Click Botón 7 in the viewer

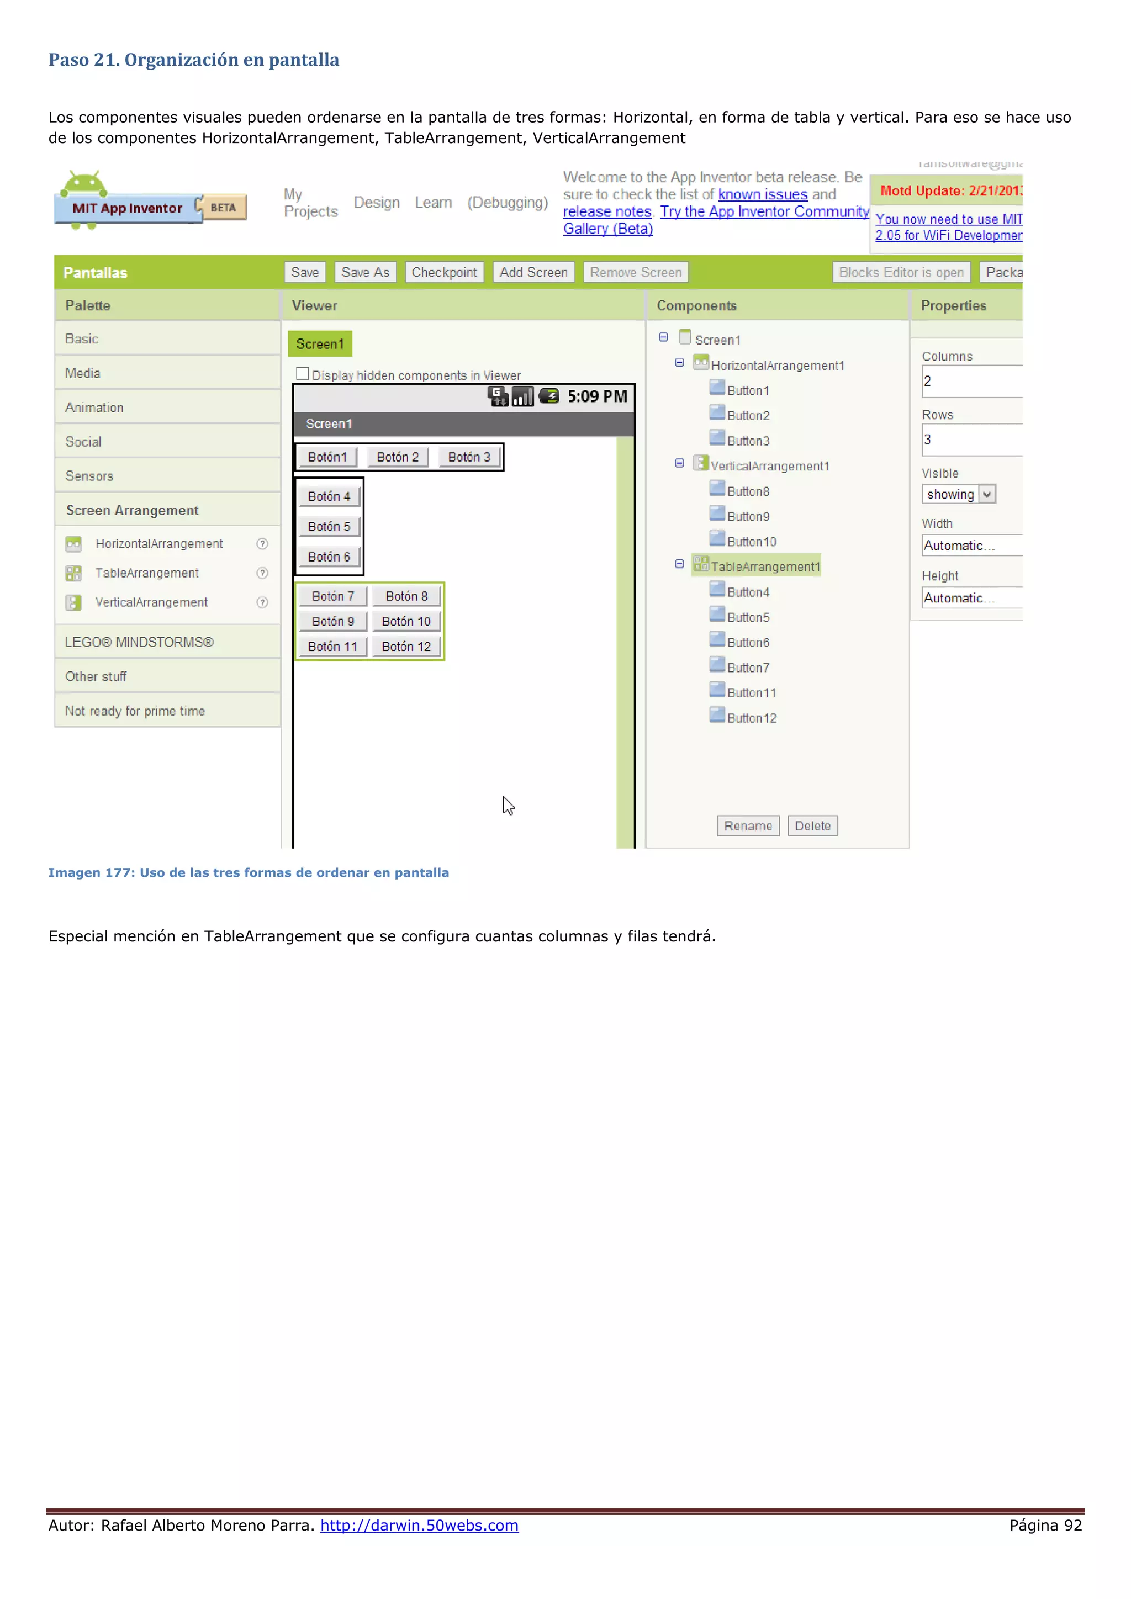pos(333,596)
